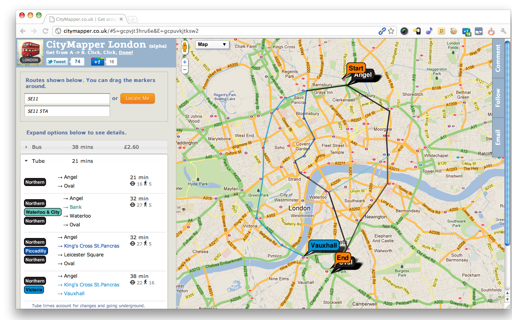The image size is (512, 320).
Task: Click the blue Vauxhall map marker
Action: click(x=323, y=245)
